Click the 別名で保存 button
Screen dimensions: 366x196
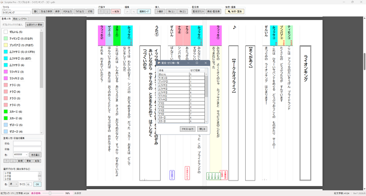pos(47,11)
